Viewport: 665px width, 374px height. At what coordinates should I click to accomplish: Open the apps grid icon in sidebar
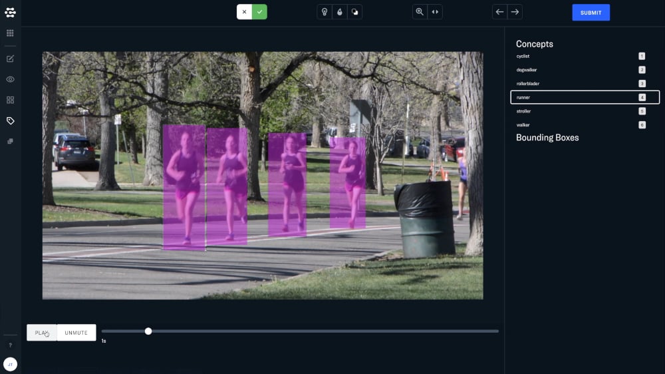pos(10,33)
